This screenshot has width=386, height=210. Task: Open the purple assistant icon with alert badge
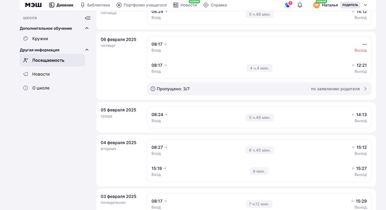tap(288, 5)
